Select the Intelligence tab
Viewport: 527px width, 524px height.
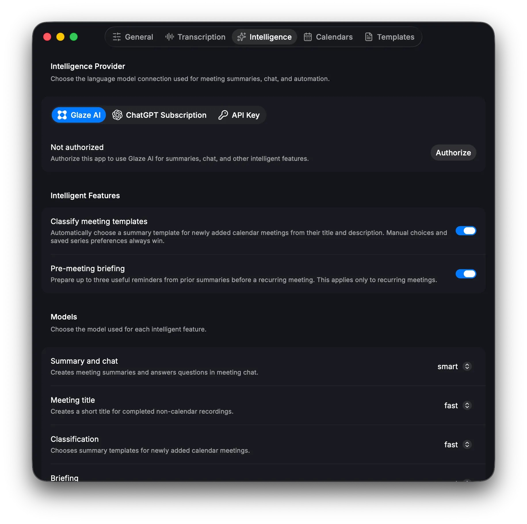pos(264,37)
